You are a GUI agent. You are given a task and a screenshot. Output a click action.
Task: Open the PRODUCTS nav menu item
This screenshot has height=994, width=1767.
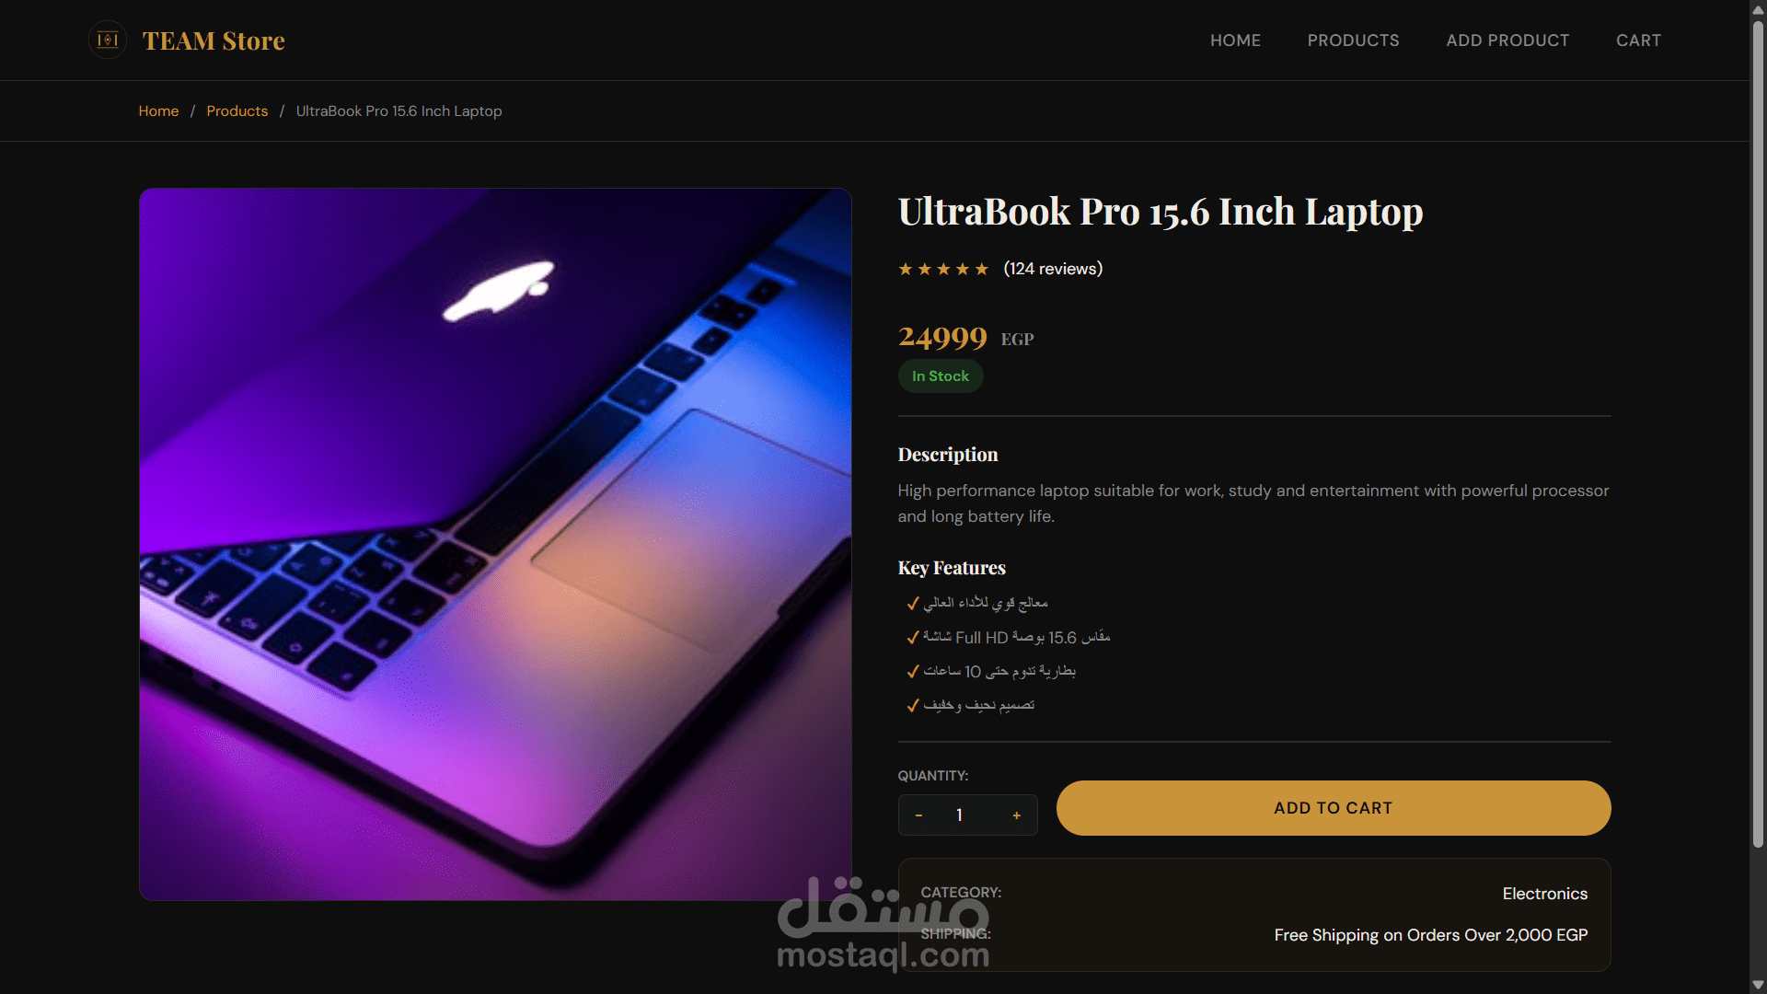coord(1353,40)
